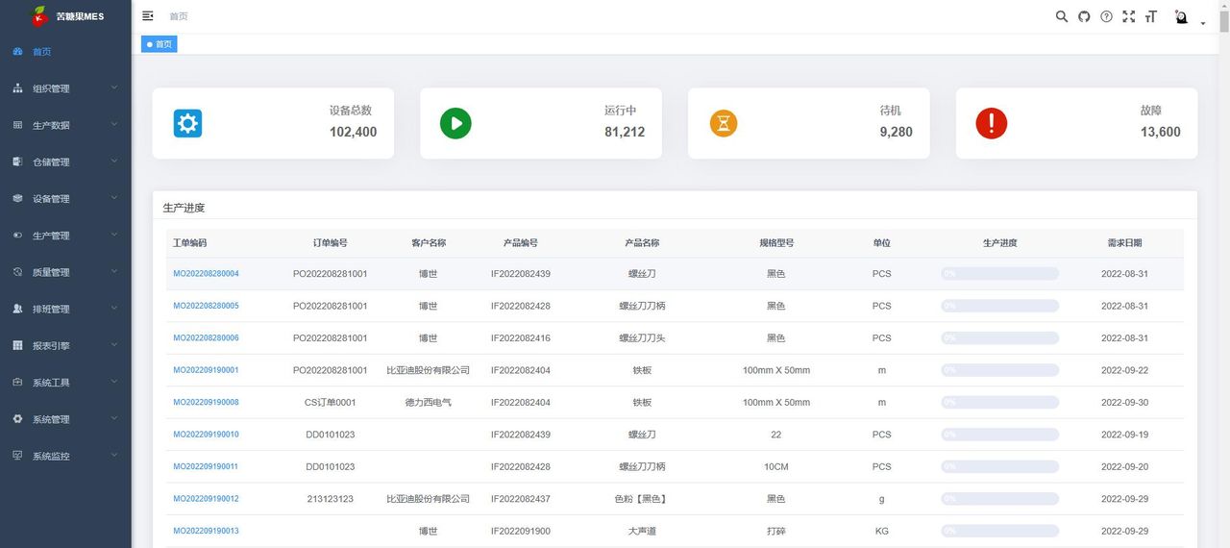1230x548 pixels.
Task: Click the 系统管理 gear sidebar icon
Action: (x=17, y=419)
